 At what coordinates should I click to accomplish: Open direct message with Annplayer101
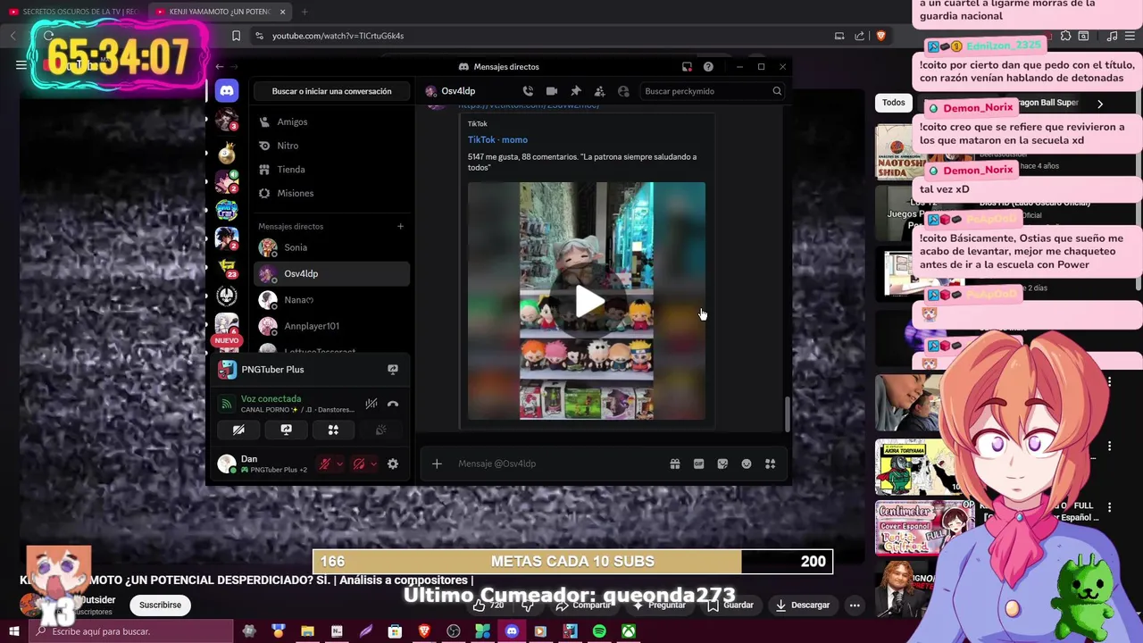point(331,326)
